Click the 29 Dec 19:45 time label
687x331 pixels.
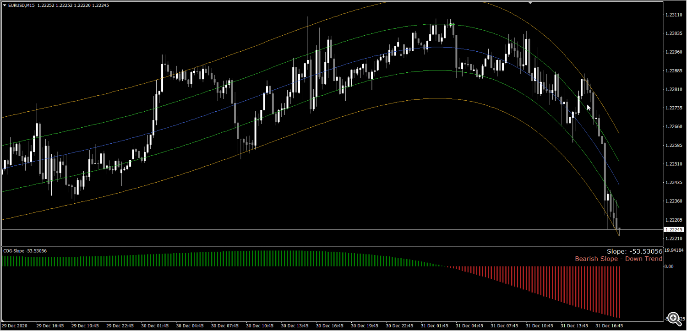[x=85, y=326]
